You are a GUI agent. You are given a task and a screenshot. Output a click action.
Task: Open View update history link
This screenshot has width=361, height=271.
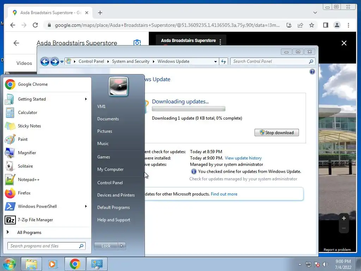click(x=243, y=158)
